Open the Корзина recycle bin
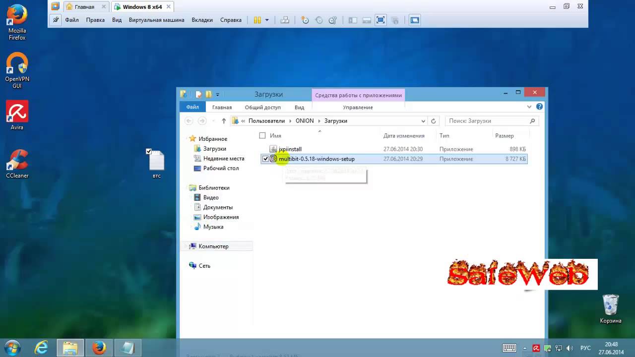Viewport: 635px width, 357px height. (610, 309)
